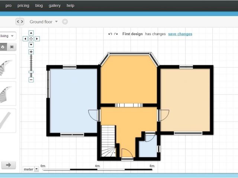This screenshot has height=178, width=238.
Task: Switch library to flat list view
Action: 12,47
